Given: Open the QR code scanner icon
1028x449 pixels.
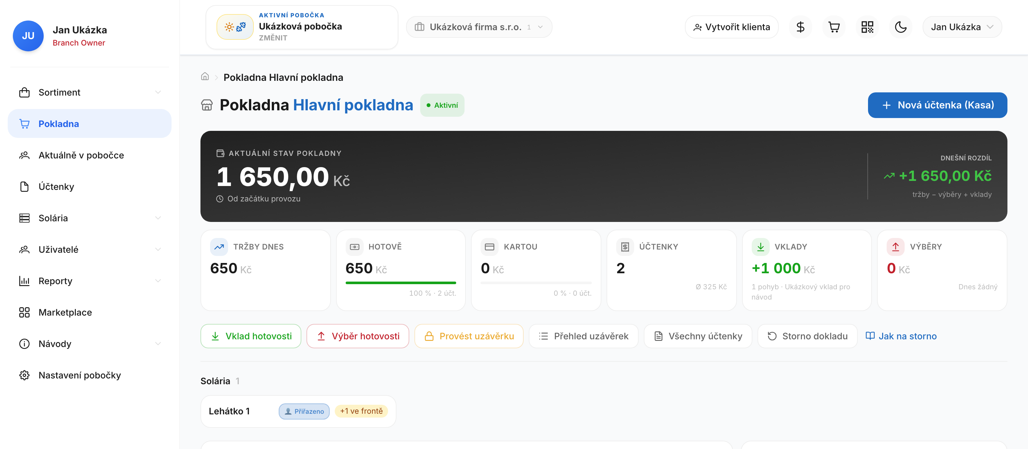Looking at the screenshot, I should 867,27.
